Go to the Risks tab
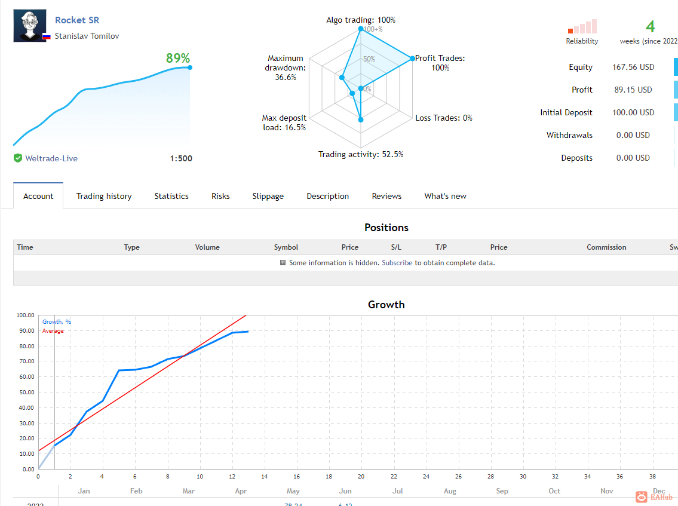 pos(220,196)
